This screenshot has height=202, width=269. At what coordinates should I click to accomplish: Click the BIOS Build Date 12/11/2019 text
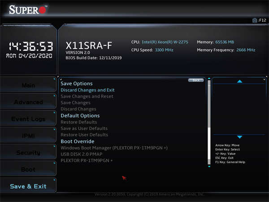point(94,58)
